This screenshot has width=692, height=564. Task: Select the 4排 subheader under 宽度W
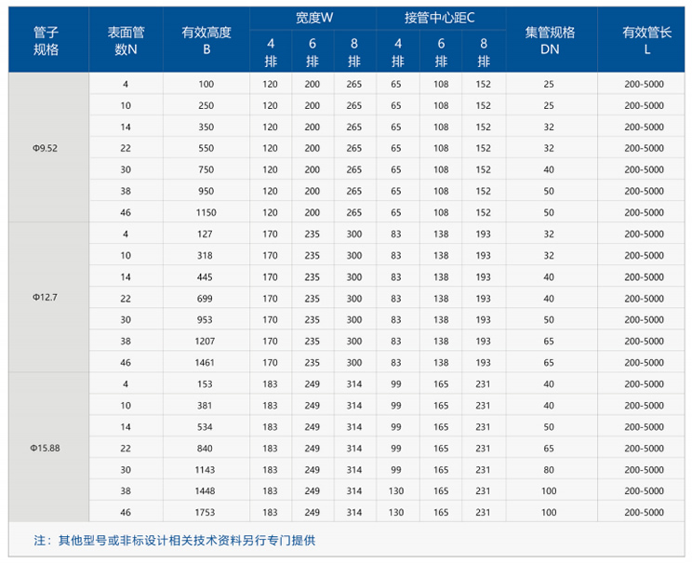(271, 52)
